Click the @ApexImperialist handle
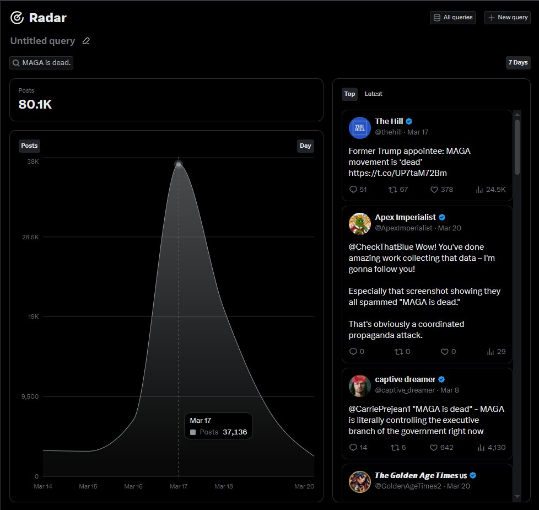Image resolution: width=539 pixels, height=510 pixels. (403, 228)
